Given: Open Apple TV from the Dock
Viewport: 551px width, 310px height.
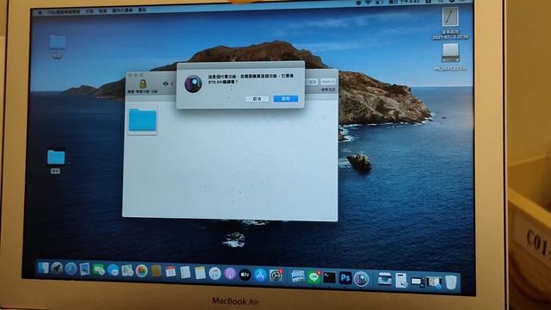Looking at the screenshot, I should point(245,274).
